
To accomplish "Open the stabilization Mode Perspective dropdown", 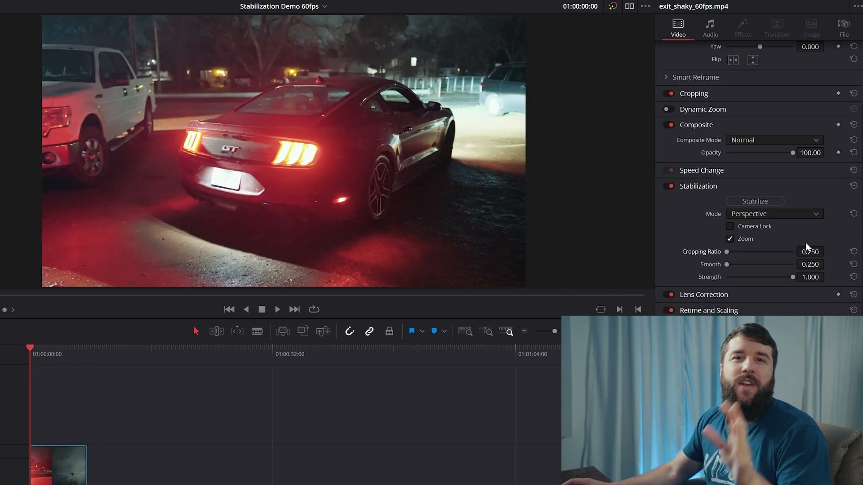I will [x=775, y=214].
